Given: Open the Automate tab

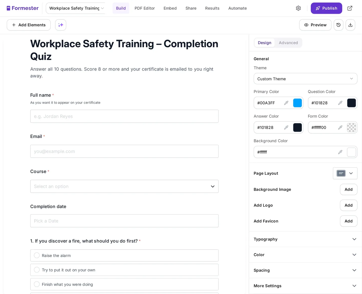Looking at the screenshot, I should pos(238,8).
